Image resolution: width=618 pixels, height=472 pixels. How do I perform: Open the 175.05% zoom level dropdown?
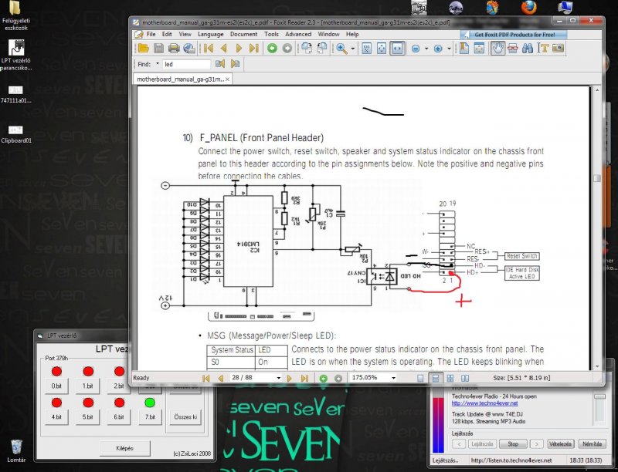pyautogui.click(x=393, y=378)
